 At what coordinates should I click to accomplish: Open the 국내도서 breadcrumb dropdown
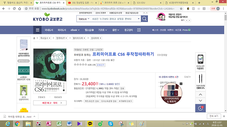point(45,38)
